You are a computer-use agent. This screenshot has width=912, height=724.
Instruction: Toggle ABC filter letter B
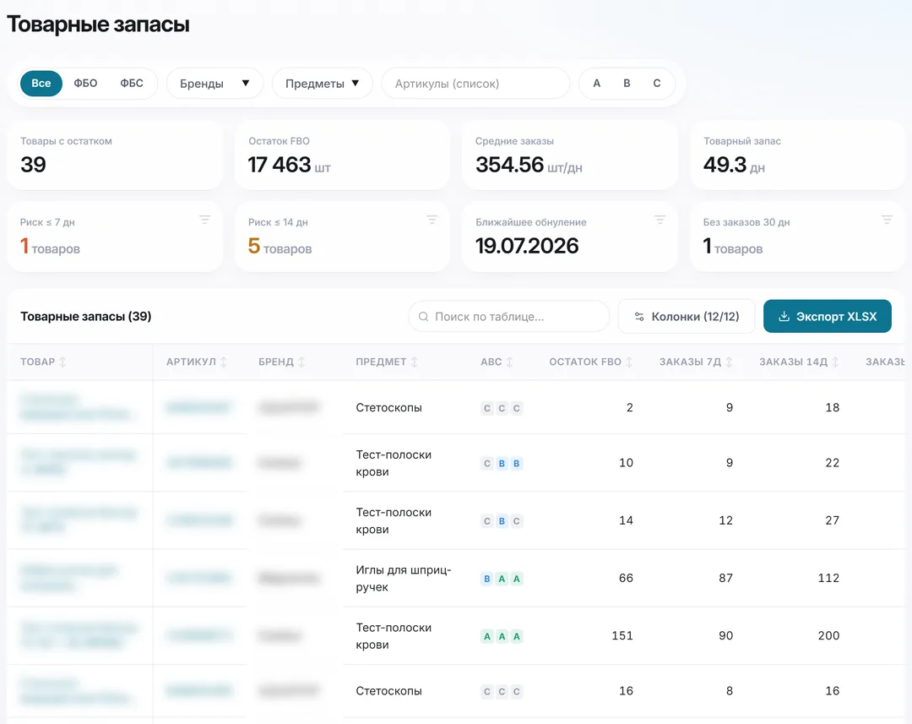(x=627, y=84)
